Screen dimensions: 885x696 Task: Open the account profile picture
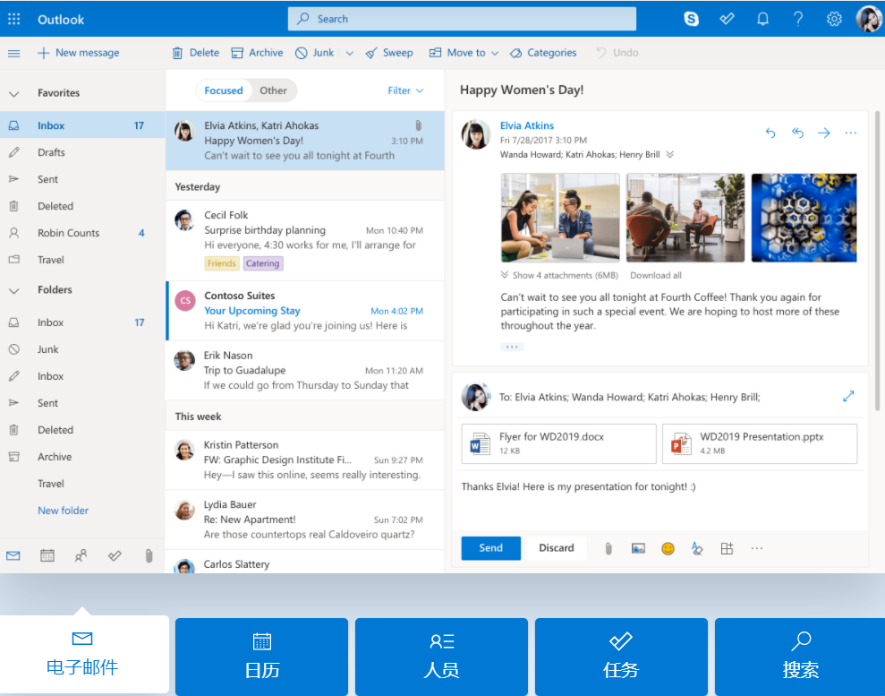point(869,19)
